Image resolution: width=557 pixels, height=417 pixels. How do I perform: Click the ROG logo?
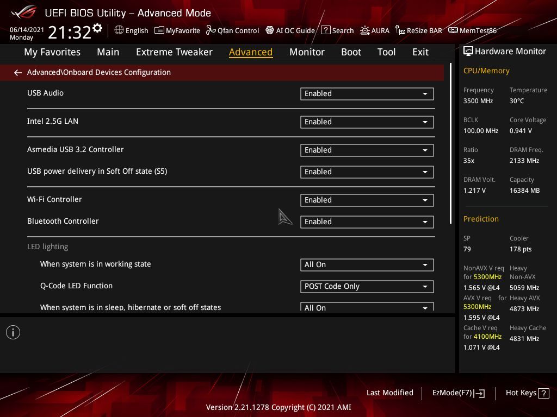pyautogui.click(x=24, y=12)
